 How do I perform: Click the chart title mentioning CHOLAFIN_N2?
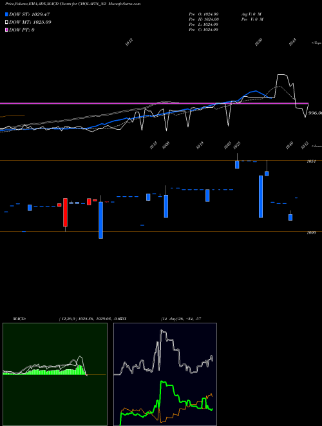[73, 4]
